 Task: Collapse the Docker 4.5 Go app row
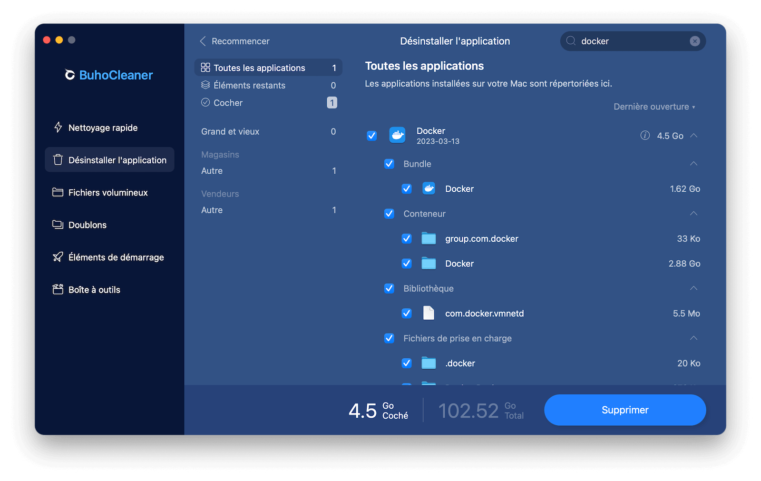click(x=694, y=136)
